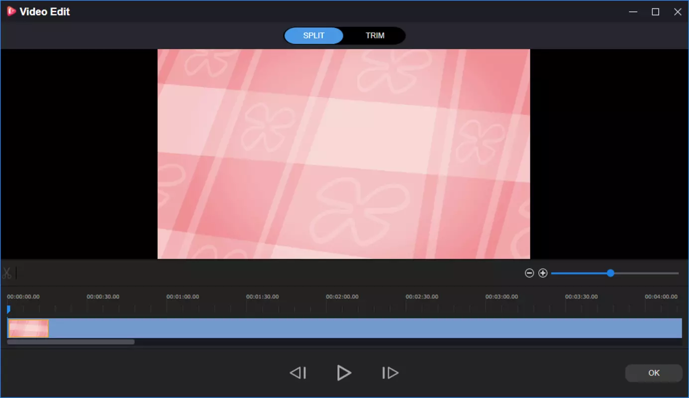This screenshot has width=689, height=398.
Task: Click the 00:04:00.00 ruler mark
Action: pos(661,297)
